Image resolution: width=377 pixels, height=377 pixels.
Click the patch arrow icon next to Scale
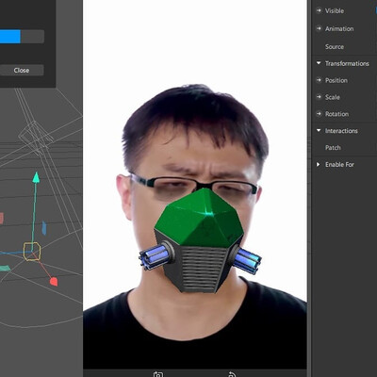tap(319, 97)
